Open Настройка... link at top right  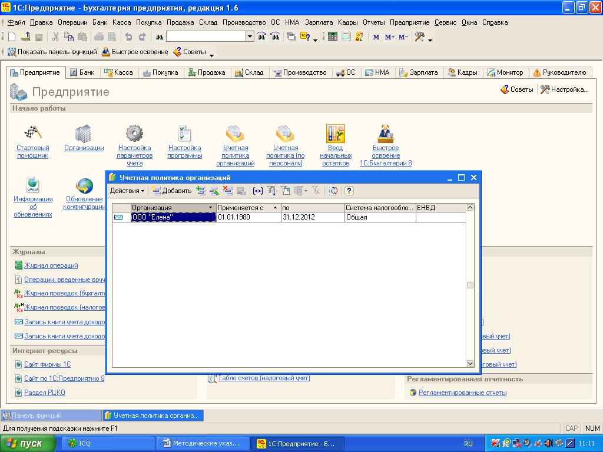coord(564,89)
